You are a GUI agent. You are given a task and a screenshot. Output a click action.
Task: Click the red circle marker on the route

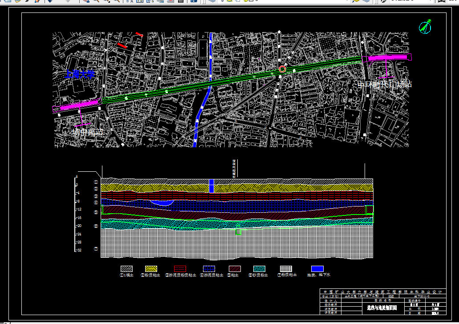(282, 69)
